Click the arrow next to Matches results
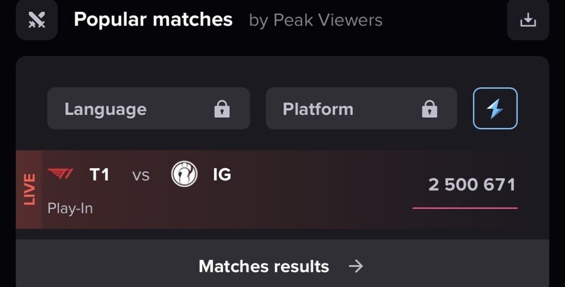Viewport: 565px width, 287px height. pyautogui.click(x=356, y=266)
